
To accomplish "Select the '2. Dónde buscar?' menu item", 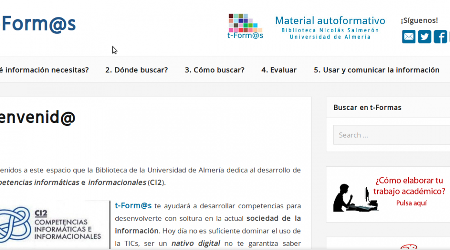I will point(136,70).
